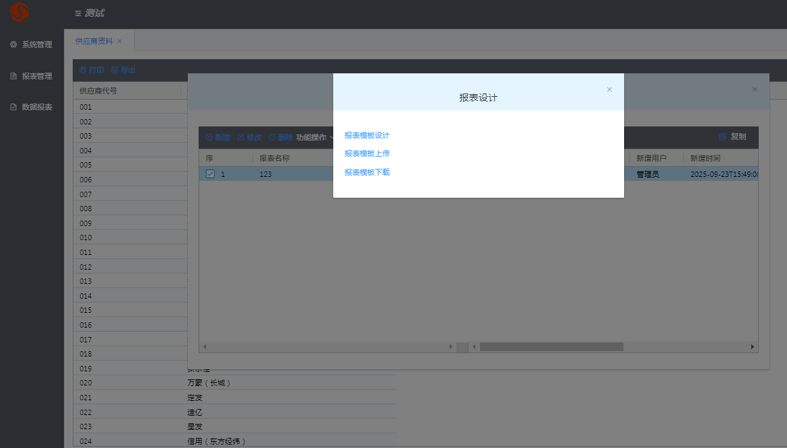
Task: Click the 打印 printer icon
Action: pyautogui.click(x=83, y=70)
